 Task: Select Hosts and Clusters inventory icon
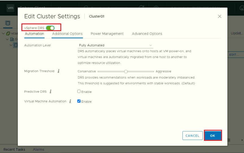[x=8, y=23]
